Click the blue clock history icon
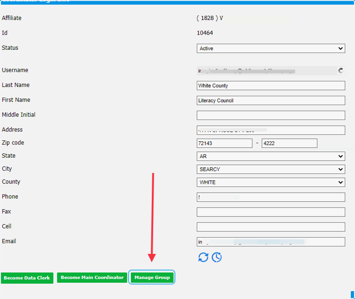Viewport: 355px width, 299px height. (217, 257)
